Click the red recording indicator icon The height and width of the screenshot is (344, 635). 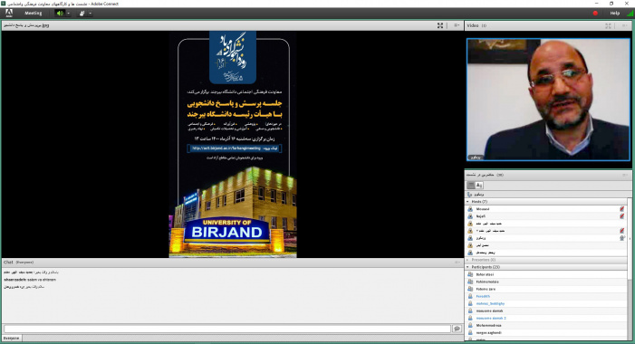click(595, 14)
